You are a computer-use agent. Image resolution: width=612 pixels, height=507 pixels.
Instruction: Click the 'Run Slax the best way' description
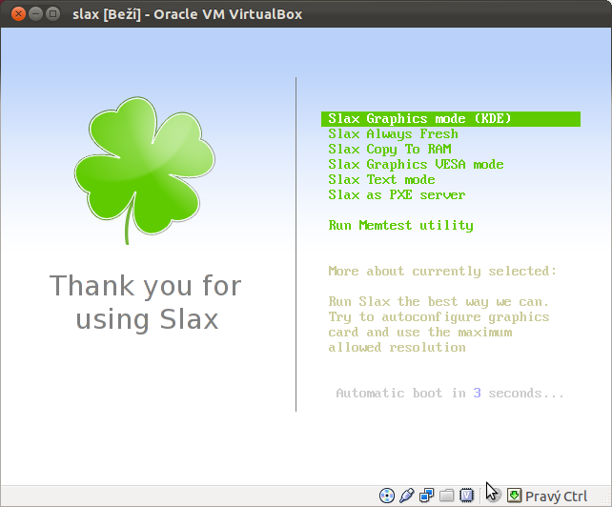point(439,324)
